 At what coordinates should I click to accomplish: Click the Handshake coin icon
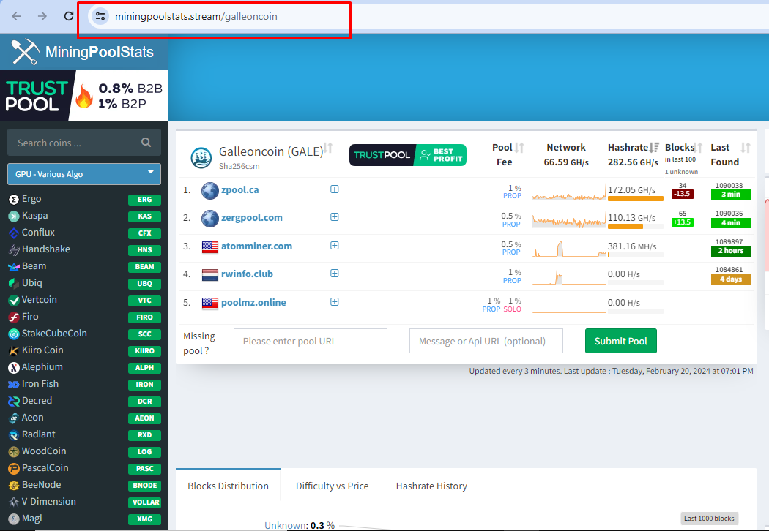(14, 250)
